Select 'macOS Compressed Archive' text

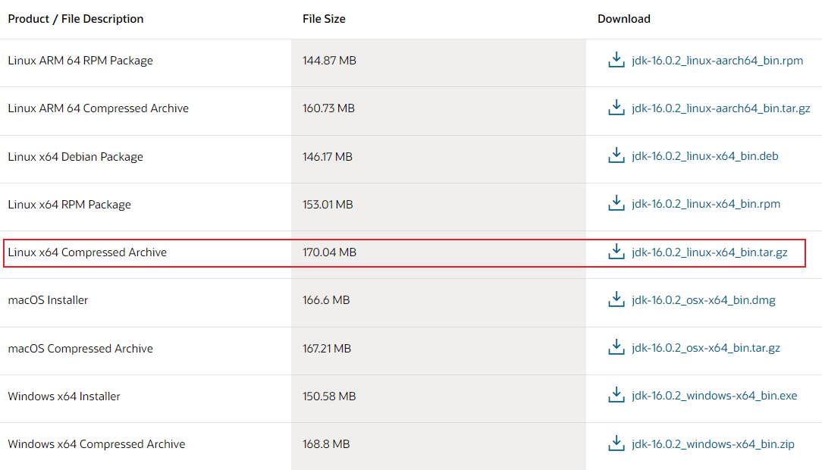coord(80,349)
